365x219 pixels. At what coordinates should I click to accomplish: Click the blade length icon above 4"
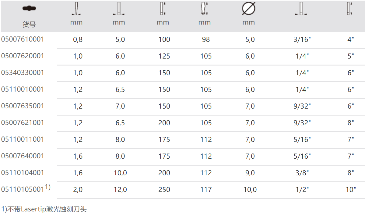point(349,9)
